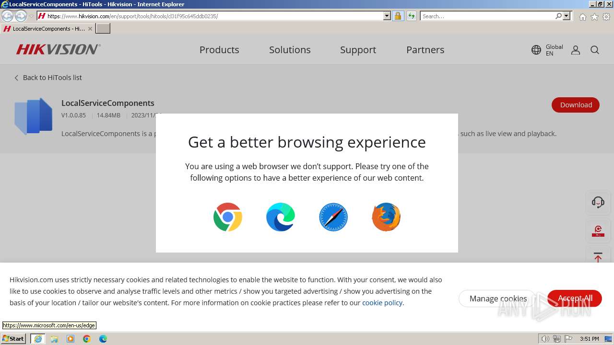Click the red e-shop side icon
The width and height of the screenshot is (614, 345).
pyautogui.click(x=598, y=230)
